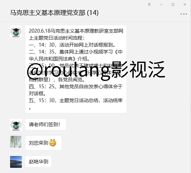Click the 14:30 first agenda line

pyautogui.click(x=72, y=45)
